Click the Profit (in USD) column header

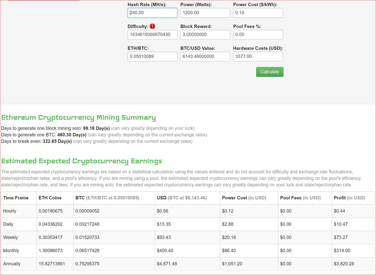point(349,198)
